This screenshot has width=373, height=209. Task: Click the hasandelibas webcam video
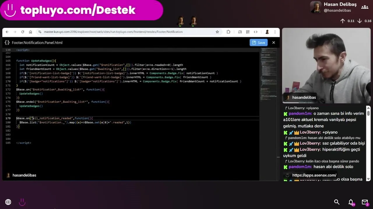326,66
